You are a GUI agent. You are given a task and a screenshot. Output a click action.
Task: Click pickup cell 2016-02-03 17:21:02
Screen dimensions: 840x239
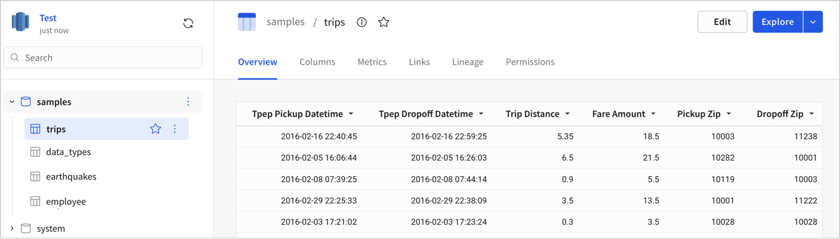(x=319, y=222)
